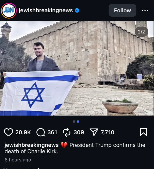Open the JBN profile picture story

tap(9, 11)
